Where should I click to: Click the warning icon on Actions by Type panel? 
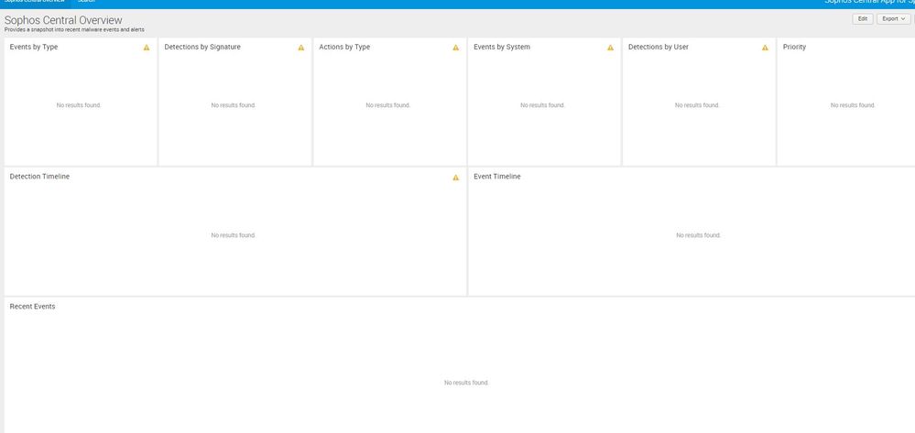click(x=456, y=48)
